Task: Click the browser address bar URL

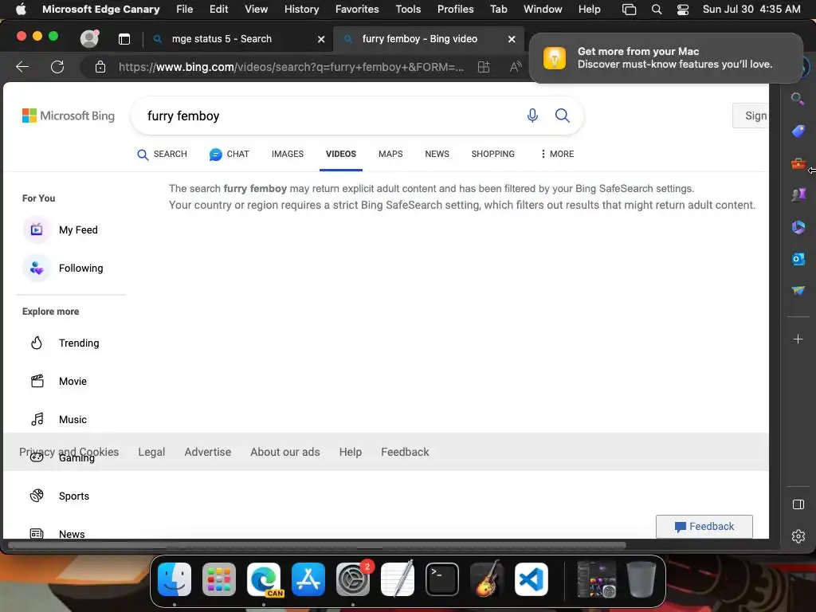Action: pos(291,67)
